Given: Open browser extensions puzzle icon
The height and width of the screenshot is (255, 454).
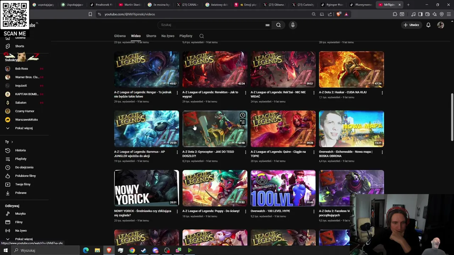Looking at the screenshot, I should [x=395, y=14].
